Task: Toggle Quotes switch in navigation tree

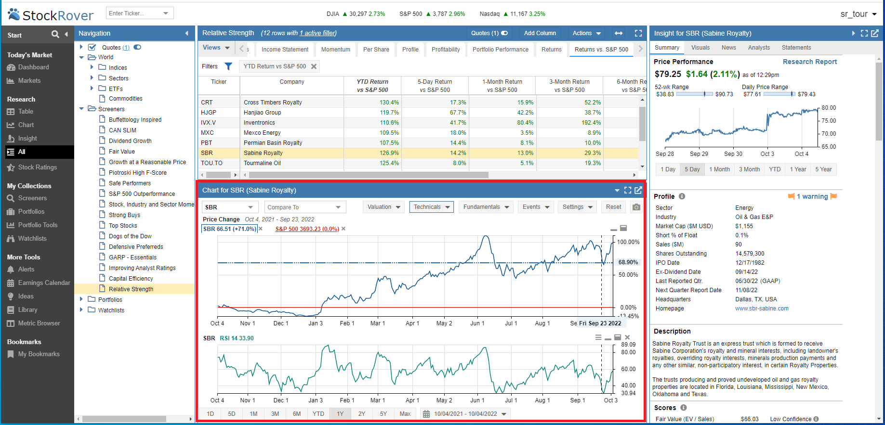Action: [137, 47]
